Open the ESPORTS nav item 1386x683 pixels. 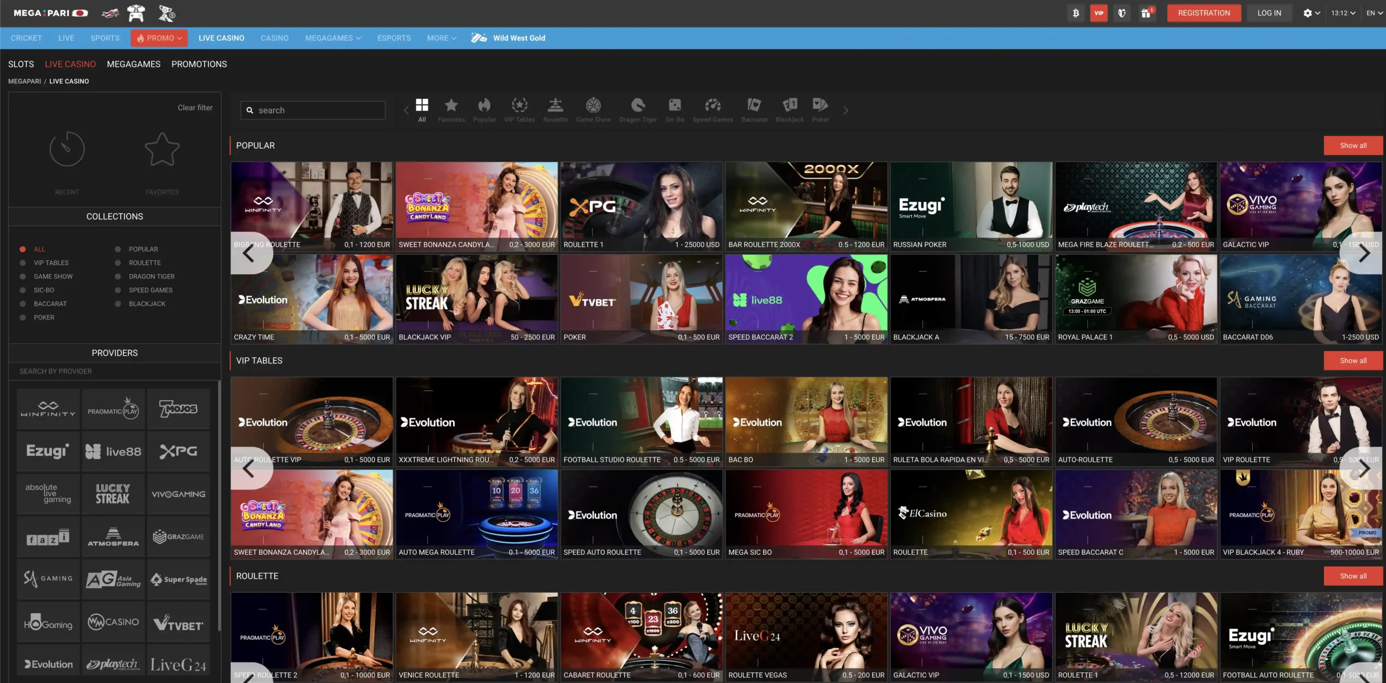click(394, 38)
